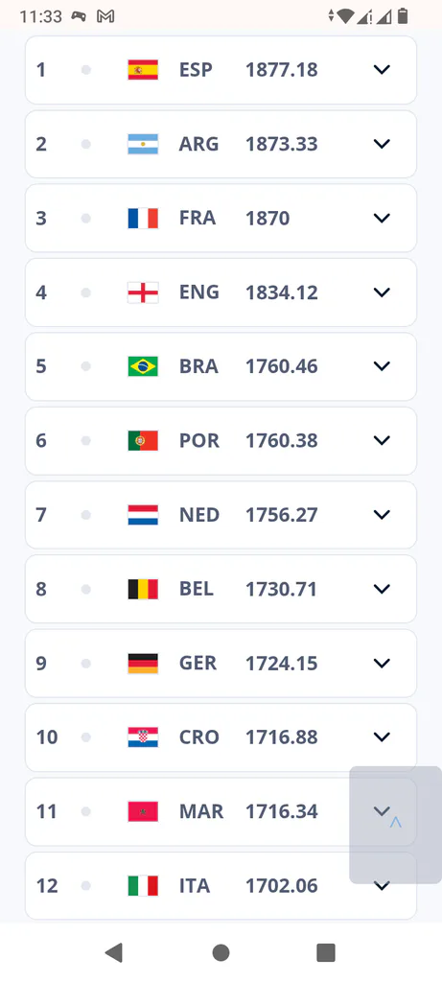Tap the Spain flag icon
Screen dimensions: 442x982
click(143, 69)
